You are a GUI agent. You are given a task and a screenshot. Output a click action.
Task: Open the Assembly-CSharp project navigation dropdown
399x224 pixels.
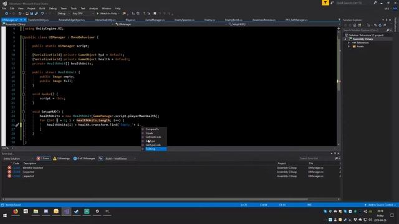coord(57,24)
